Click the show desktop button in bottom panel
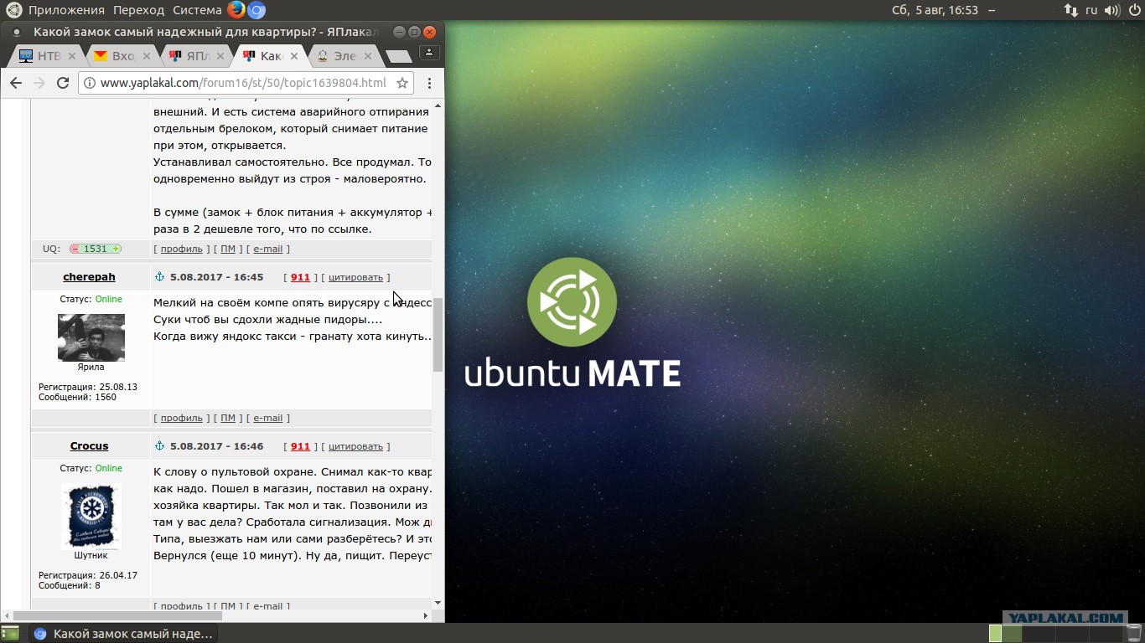The width and height of the screenshot is (1145, 643). coord(9,634)
